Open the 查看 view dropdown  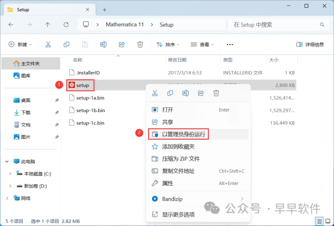202,44
